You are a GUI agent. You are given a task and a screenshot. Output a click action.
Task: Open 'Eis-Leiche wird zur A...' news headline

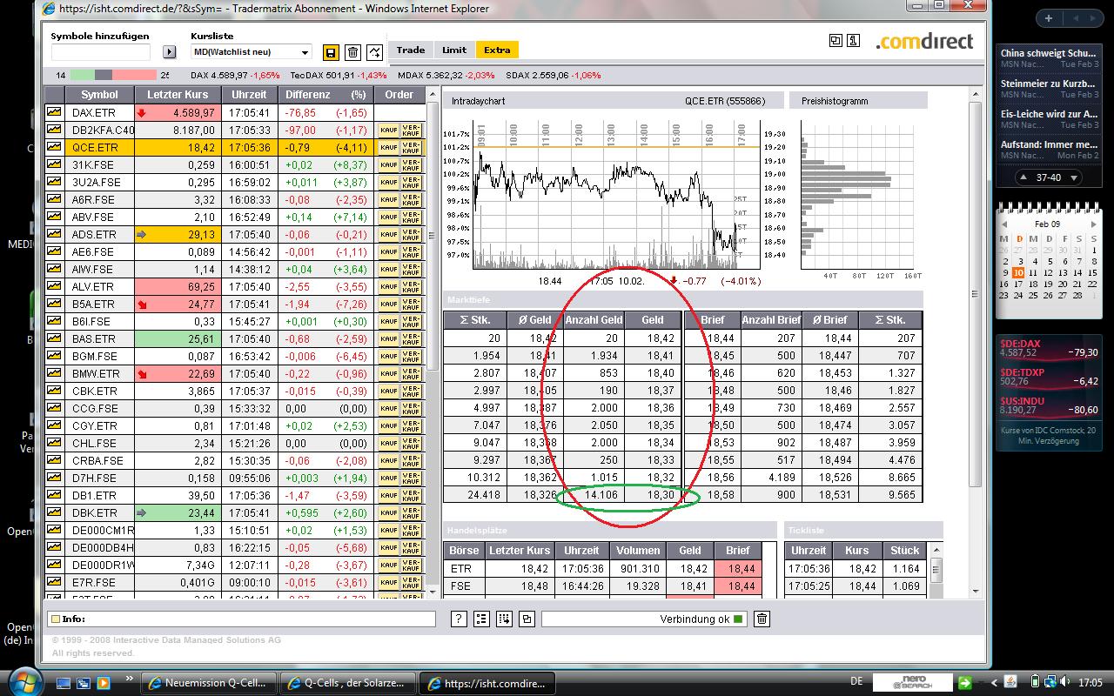pyautogui.click(x=1048, y=114)
